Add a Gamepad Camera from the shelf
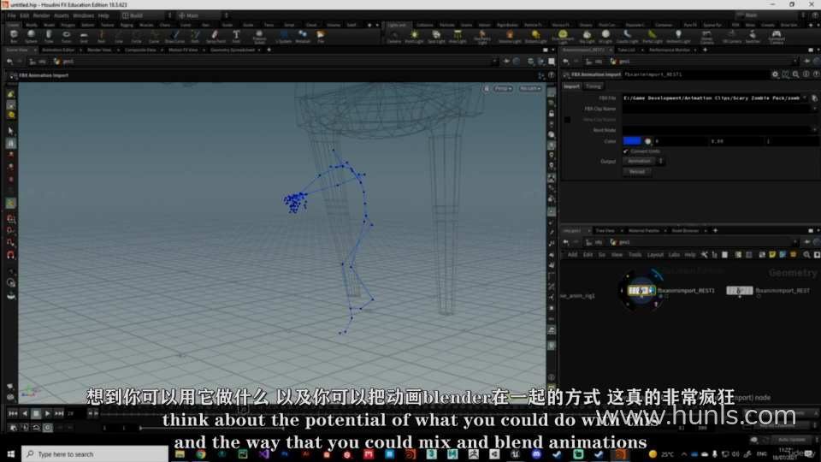Viewport: 821px width, 462px height. (777, 37)
